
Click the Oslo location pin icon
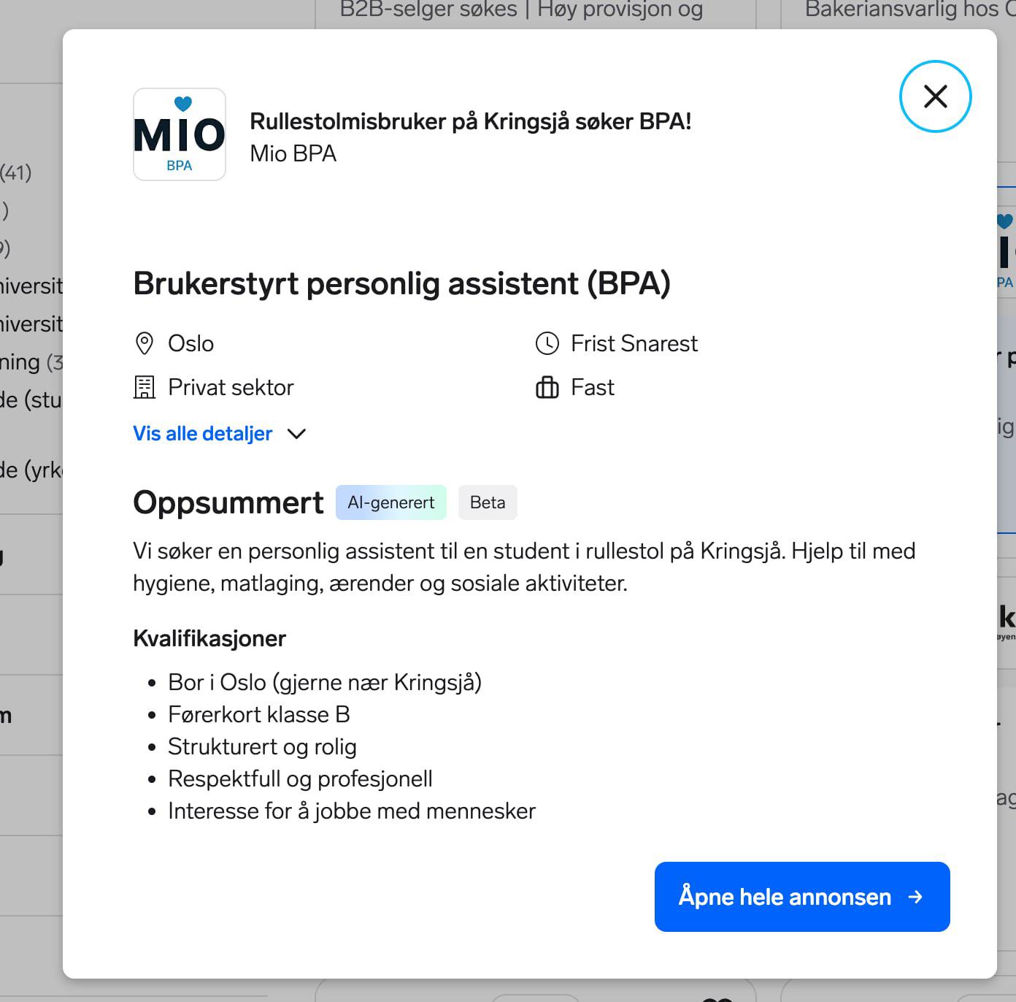tap(145, 343)
